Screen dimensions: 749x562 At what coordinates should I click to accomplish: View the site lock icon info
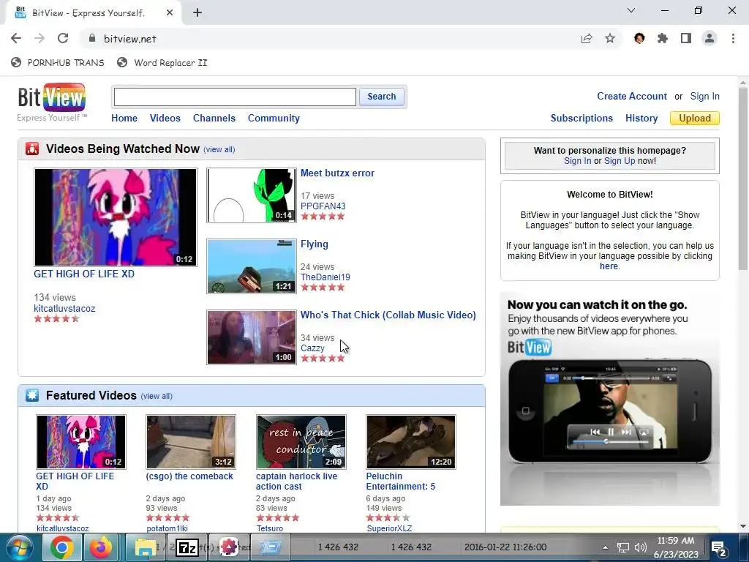coord(91,38)
